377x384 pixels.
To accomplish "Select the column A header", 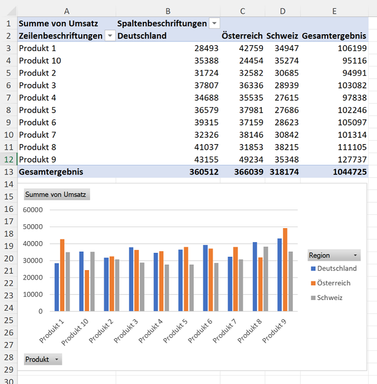I will [x=67, y=11].
